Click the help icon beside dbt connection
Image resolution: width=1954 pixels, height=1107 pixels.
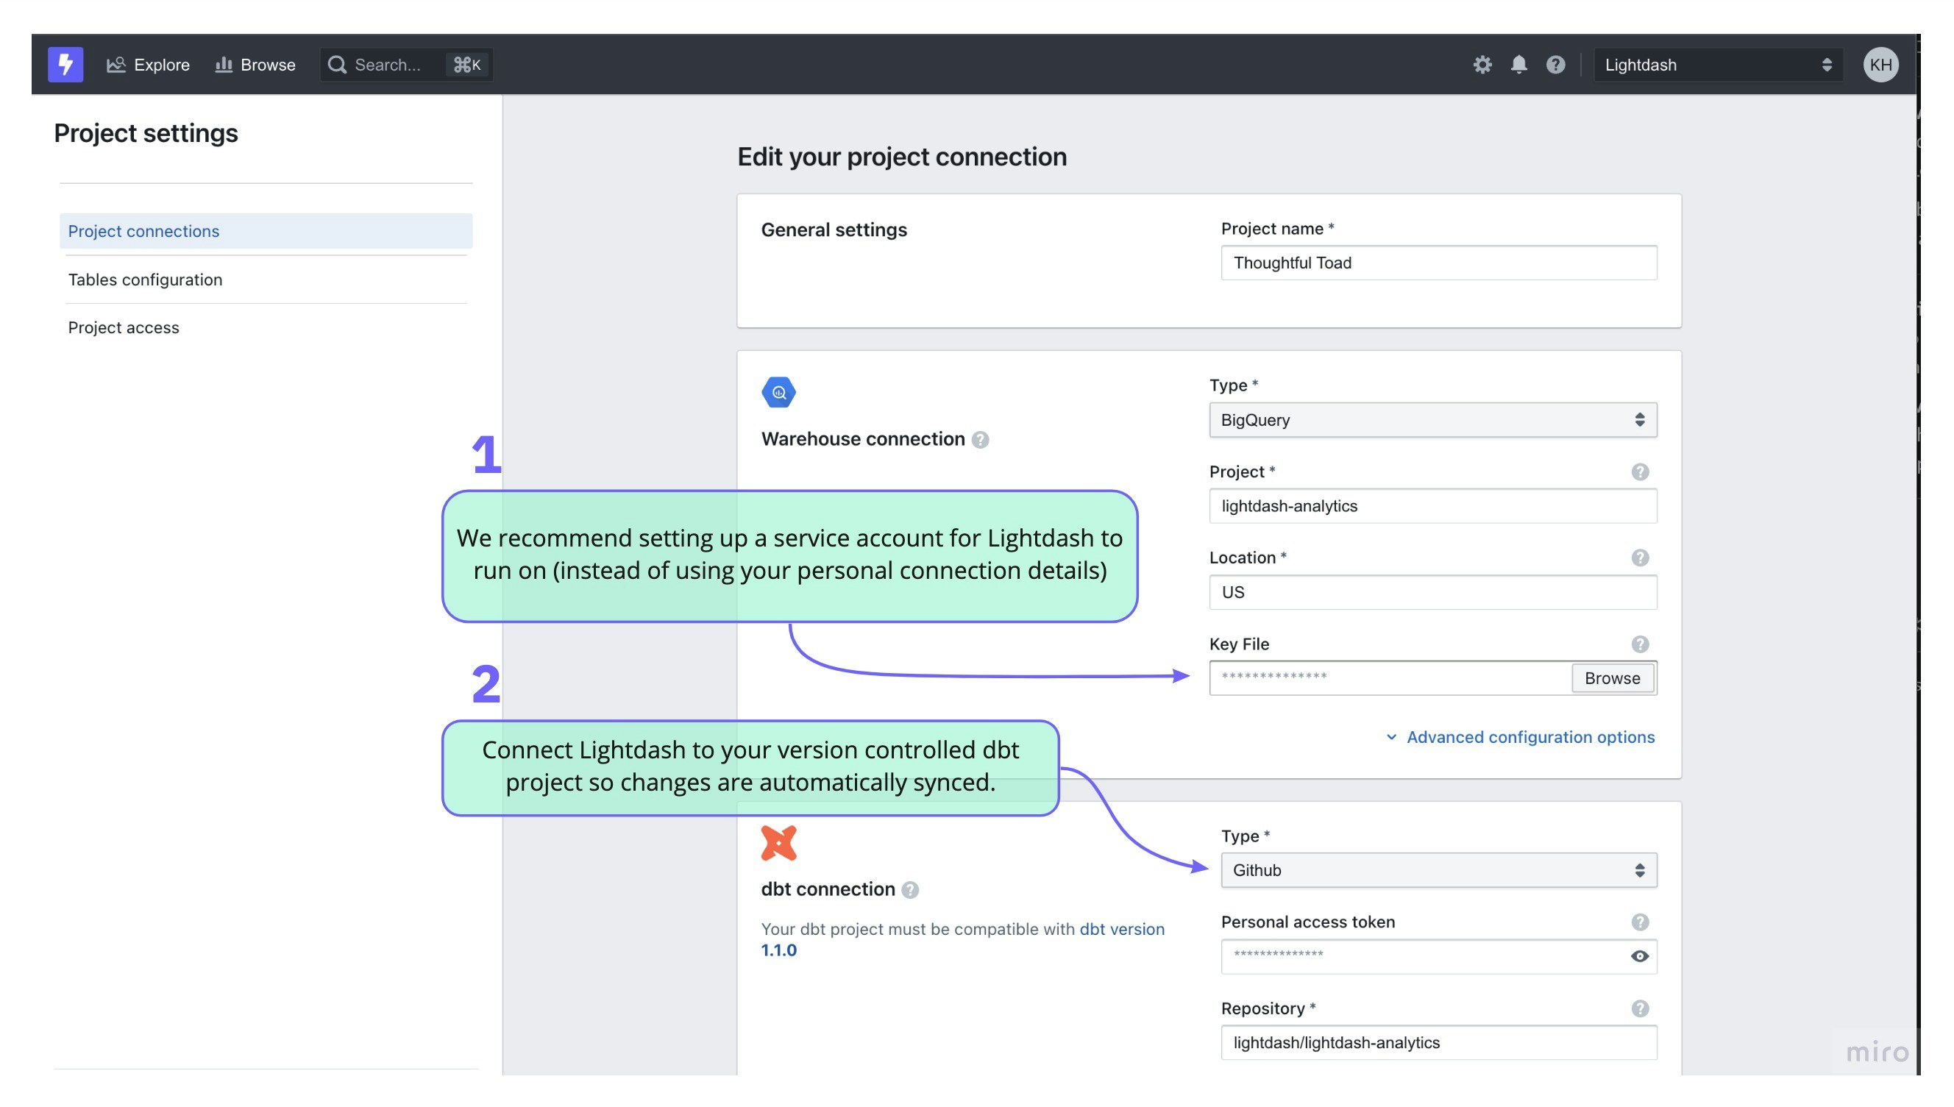909,889
